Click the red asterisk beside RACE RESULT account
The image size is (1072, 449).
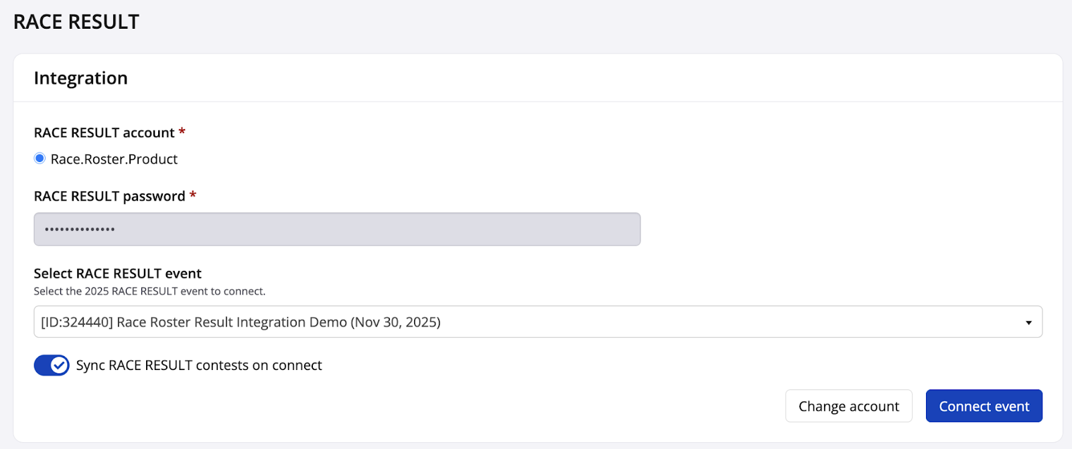coord(182,131)
